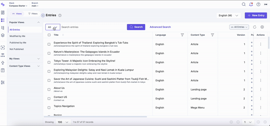270x126 pixels.
Task: Go to the first page of results
Action: [x=231, y=122]
